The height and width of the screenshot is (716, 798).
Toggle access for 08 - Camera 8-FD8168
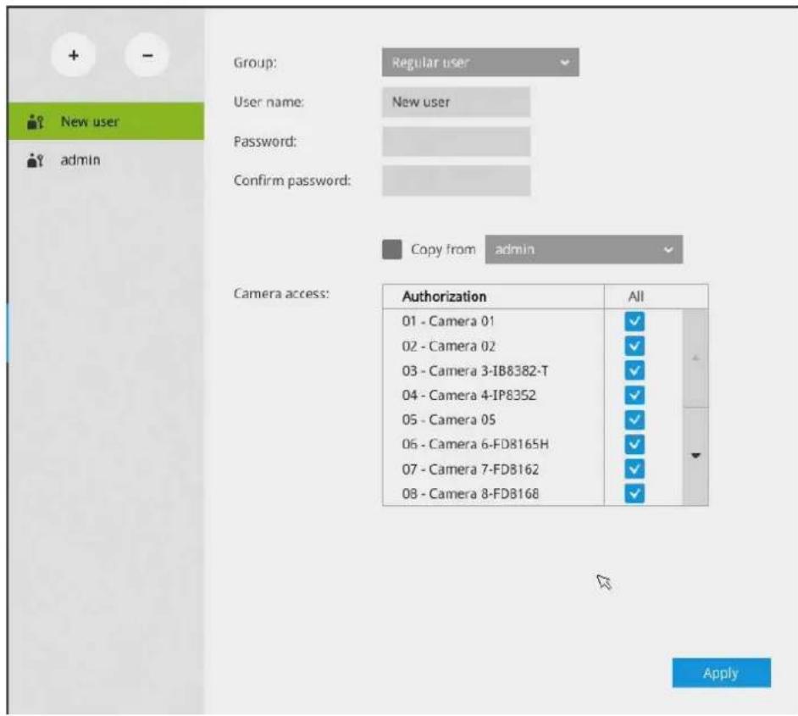tap(635, 493)
